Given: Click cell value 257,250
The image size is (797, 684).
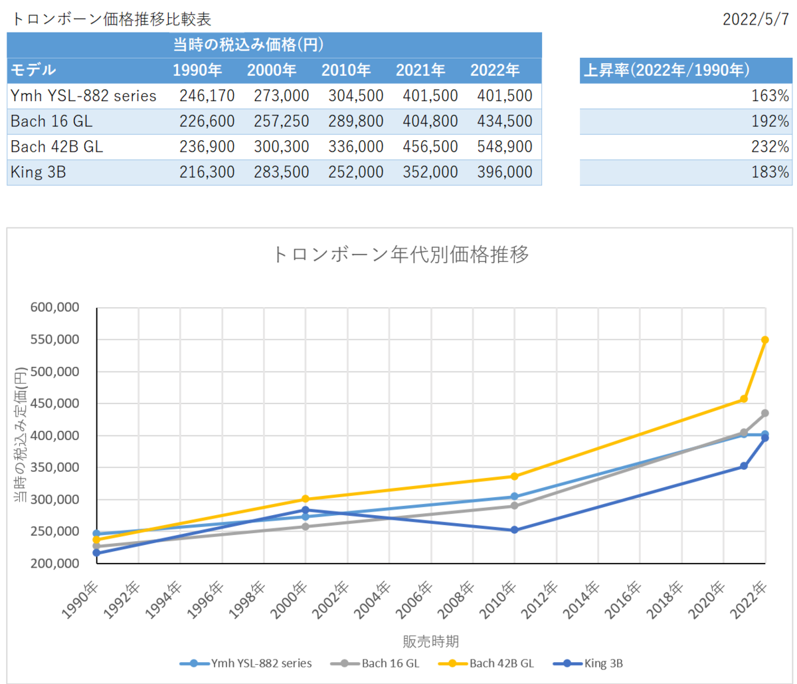Looking at the screenshot, I should (282, 121).
